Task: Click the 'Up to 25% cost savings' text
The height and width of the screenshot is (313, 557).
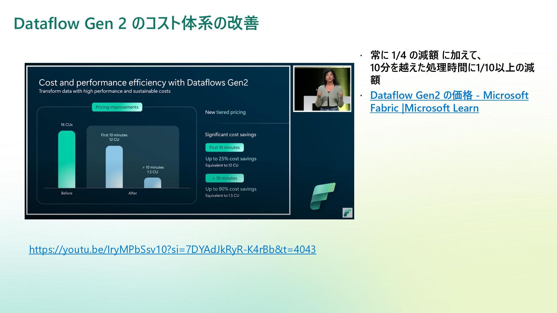Action: [x=231, y=159]
